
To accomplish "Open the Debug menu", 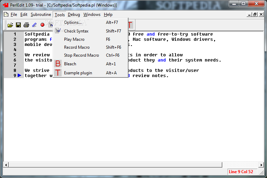I will click(74, 15).
